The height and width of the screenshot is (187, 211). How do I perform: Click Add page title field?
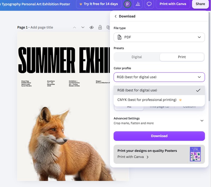click(42, 27)
